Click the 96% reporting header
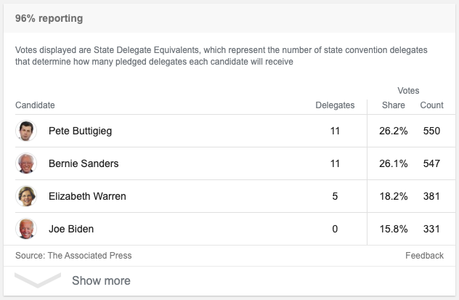The width and height of the screenshot is (459, 300). point(49,18)
